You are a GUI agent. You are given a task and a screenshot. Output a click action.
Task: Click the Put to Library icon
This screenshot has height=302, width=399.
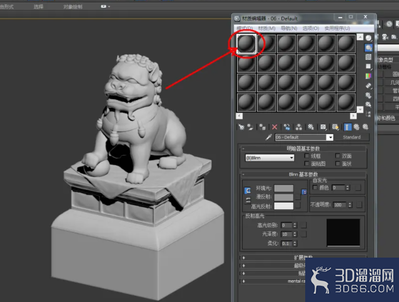[x=311, y=127]
